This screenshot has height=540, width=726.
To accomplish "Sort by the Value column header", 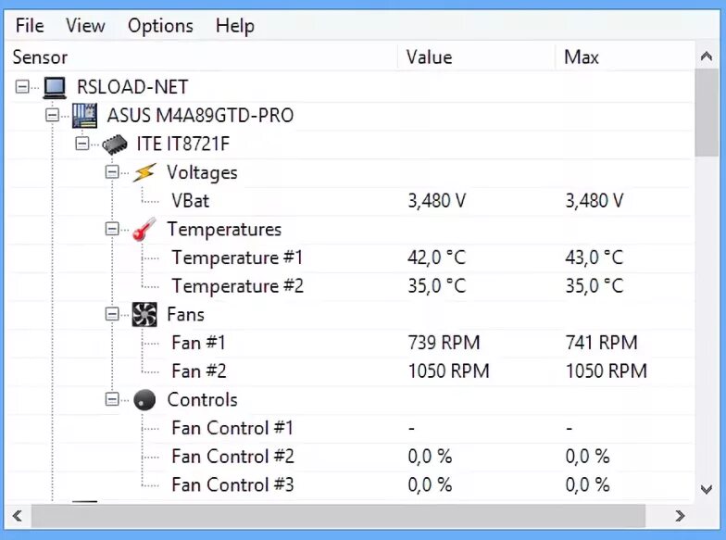I will [x=430, y=57].
